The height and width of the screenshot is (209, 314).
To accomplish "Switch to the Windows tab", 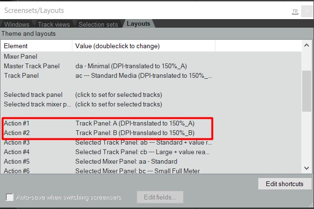I will pos(17,24).
